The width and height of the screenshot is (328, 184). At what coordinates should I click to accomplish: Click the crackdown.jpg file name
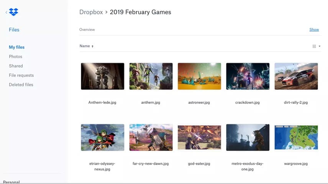248,102
